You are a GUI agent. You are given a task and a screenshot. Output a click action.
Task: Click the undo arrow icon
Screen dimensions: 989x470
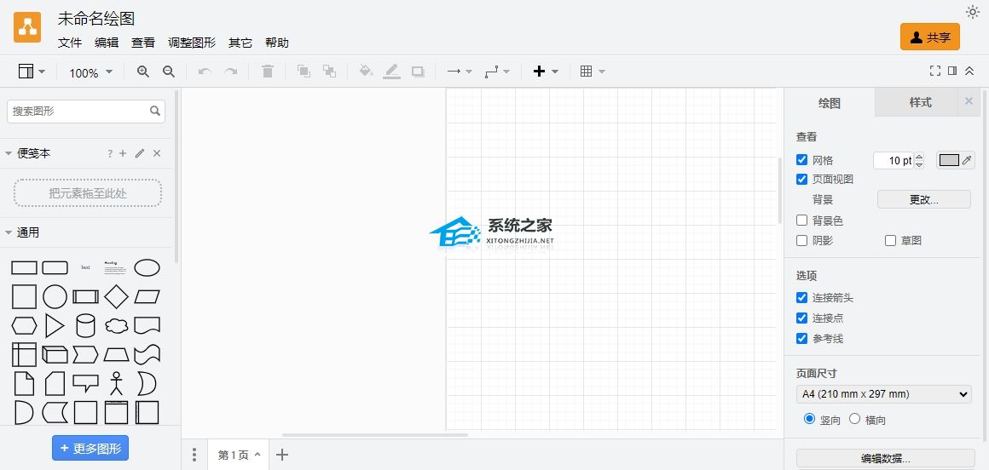pos(204,72)
